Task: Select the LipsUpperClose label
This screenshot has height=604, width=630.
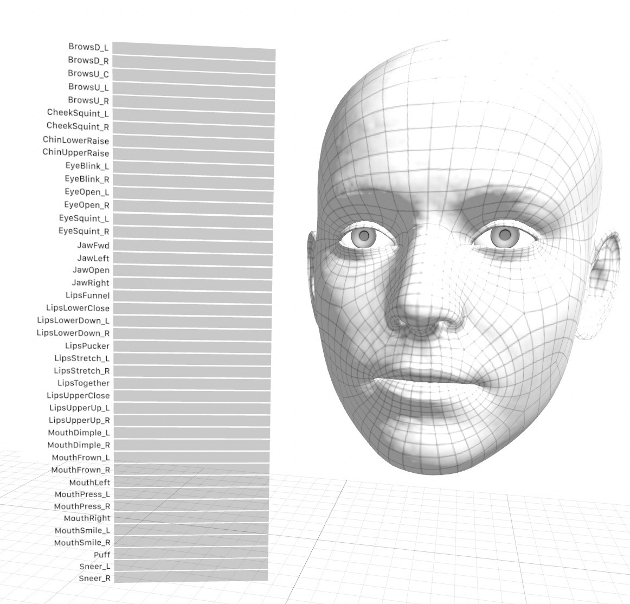Action: pyautogui.click(x=79, y=395)
